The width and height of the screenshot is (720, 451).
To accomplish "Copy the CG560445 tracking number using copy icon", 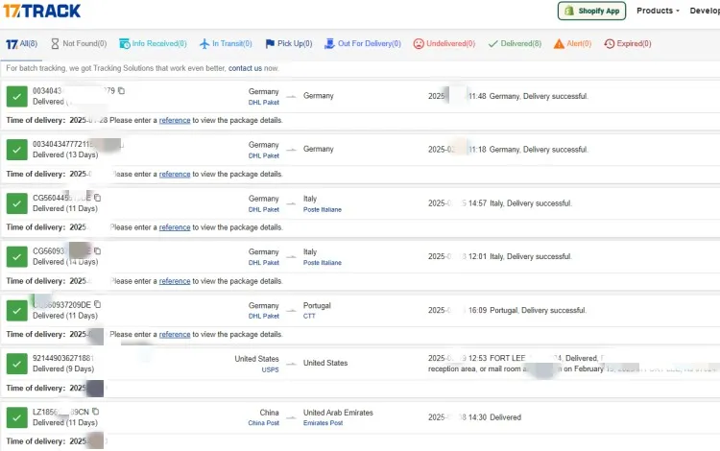I will (98, 198).
